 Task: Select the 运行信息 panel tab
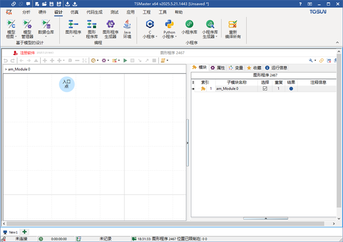tap(276, 68)
